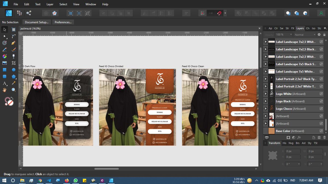This screenshot has width=328, height=184.
Task: Open the Layer menu
Action: pyautogui.click(x=50, y=4)
